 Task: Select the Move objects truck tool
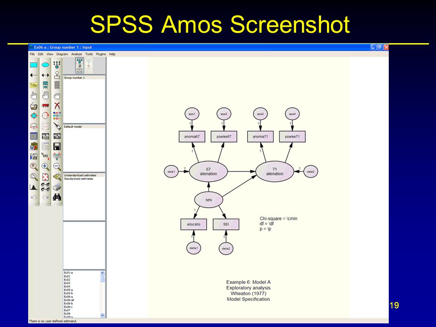pos(45,106)
